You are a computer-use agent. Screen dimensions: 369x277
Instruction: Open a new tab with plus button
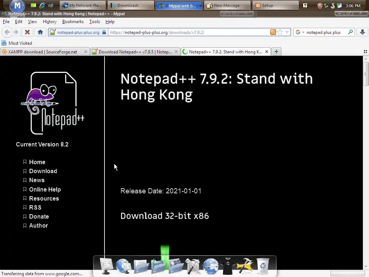(x=276, y=52)
